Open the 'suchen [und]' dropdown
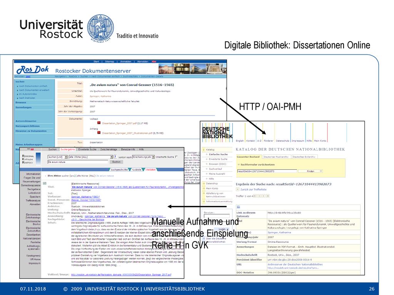 (x=58, y=157)
